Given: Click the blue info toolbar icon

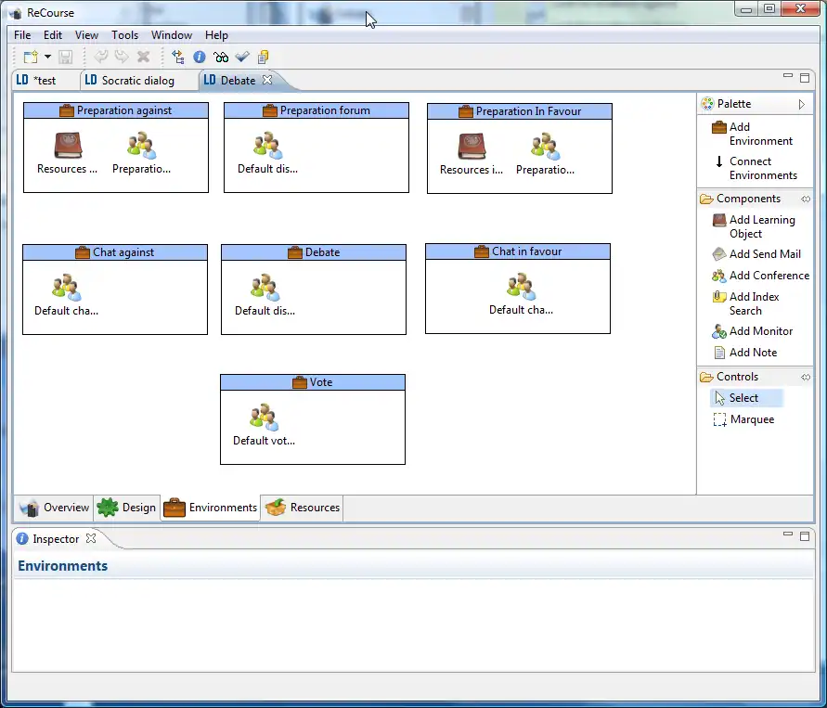Looking at the screenshot, I should (x=200, y=58).
